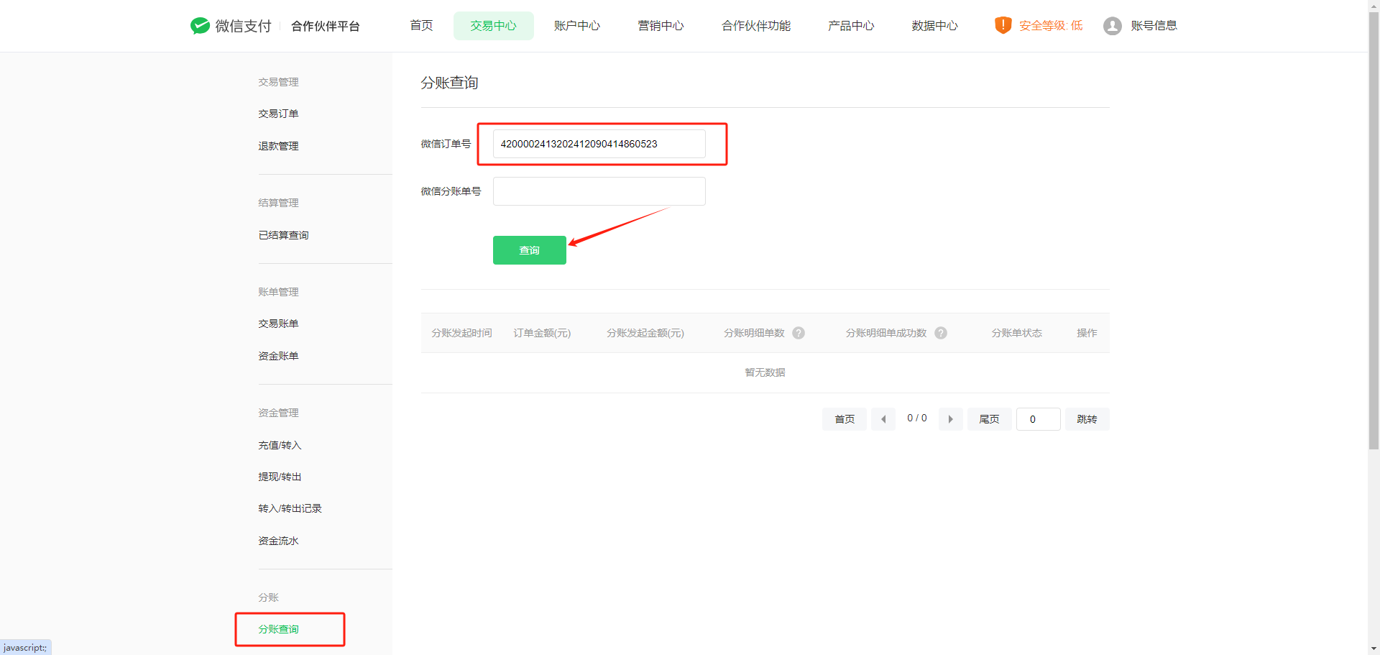Viewport: 1380px width, 655px height.
Task: Go to next page arrow
Action: [x=950, y=419]
